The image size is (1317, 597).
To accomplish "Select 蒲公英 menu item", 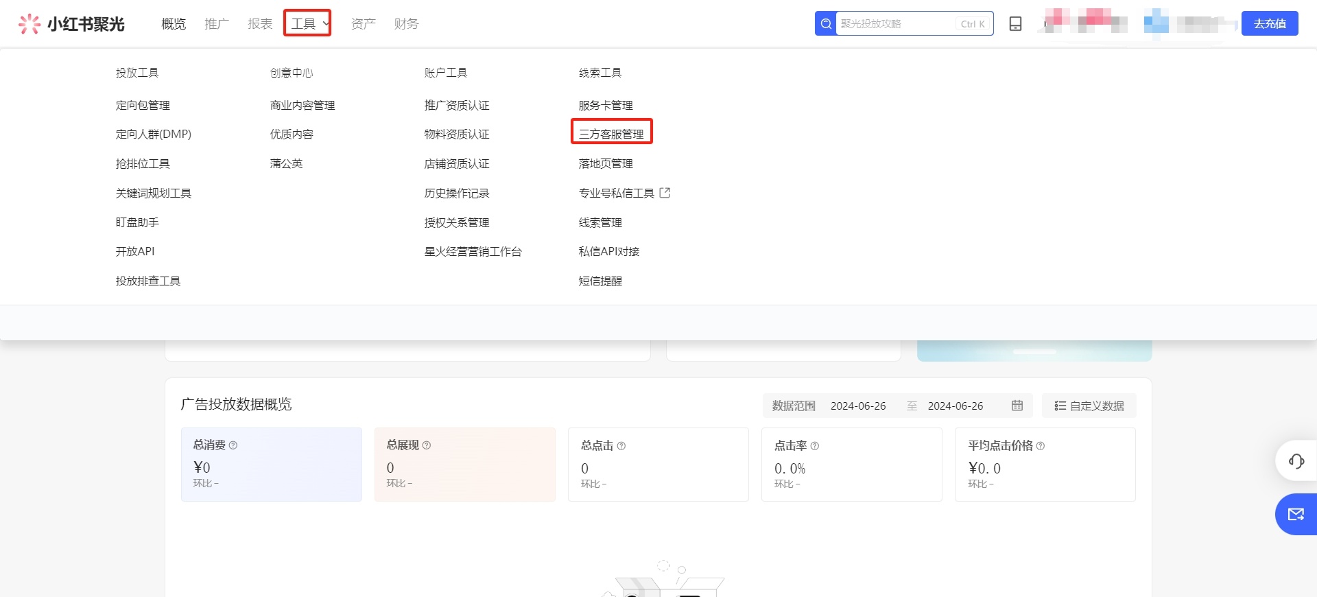I will pyautogui.click(x=286, y=164).
